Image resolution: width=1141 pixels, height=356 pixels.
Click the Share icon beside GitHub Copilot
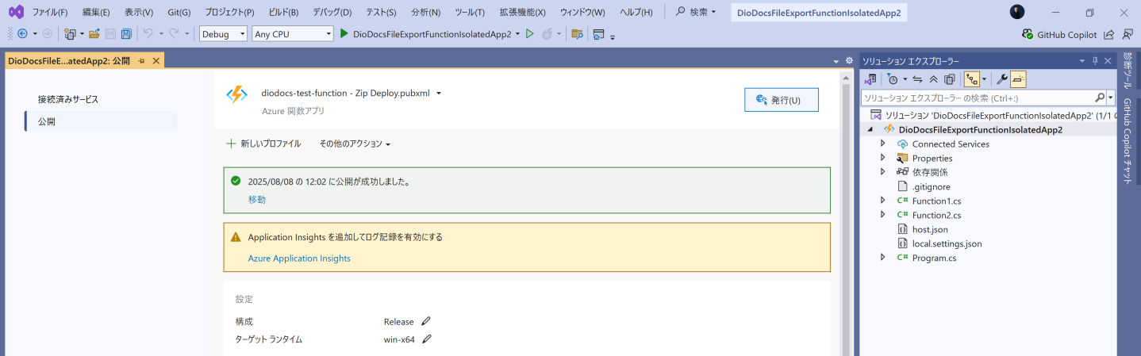pyautogui.click(x=1108, y=34)
